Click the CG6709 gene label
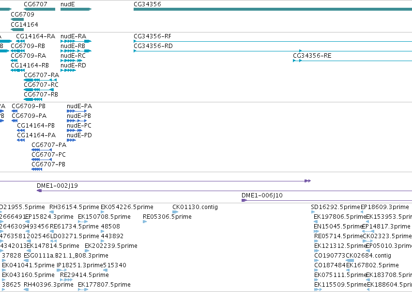The width and height of the screenshot is (412, 292). [22, 14]
